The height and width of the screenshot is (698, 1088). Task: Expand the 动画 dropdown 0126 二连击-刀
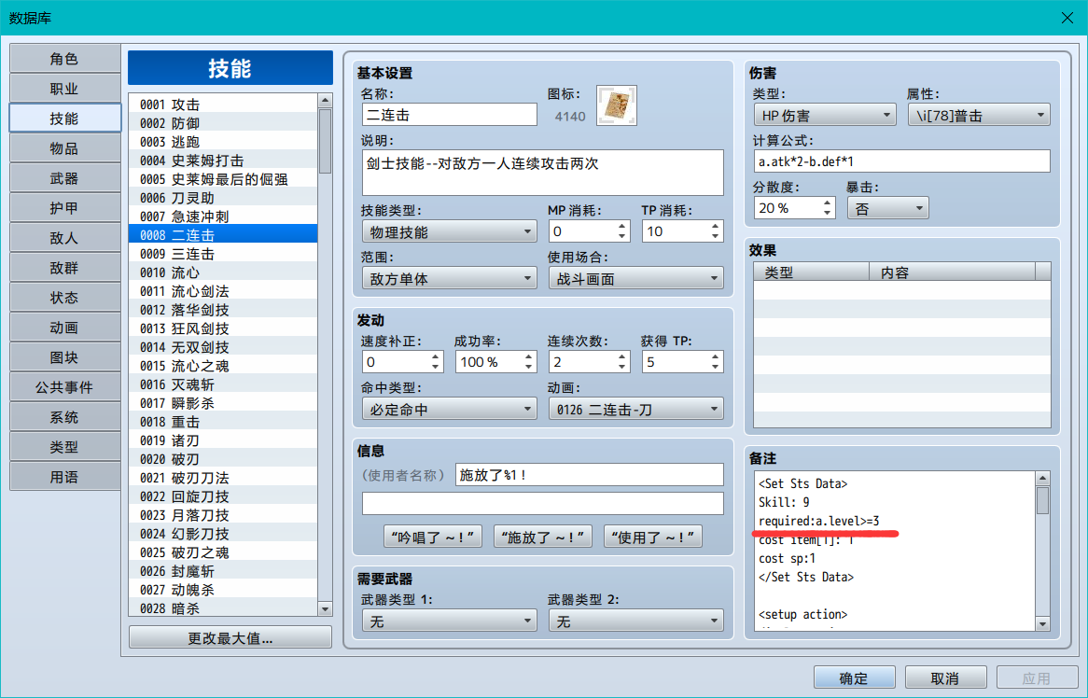pyautogui.click(x=635, y=410)
